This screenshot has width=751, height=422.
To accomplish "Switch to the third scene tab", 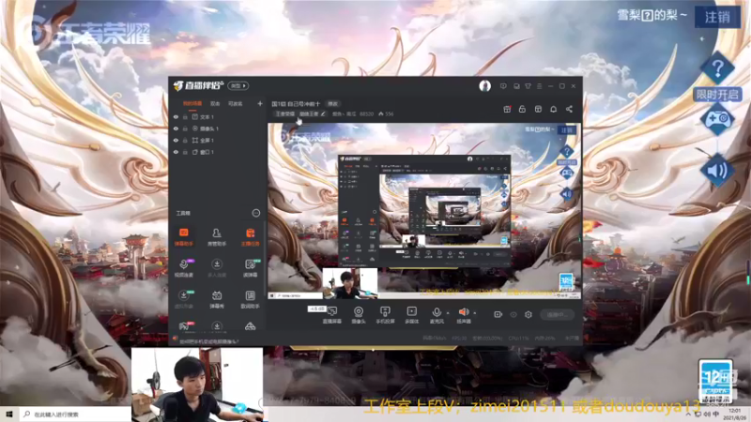I will tap(236, 103).
